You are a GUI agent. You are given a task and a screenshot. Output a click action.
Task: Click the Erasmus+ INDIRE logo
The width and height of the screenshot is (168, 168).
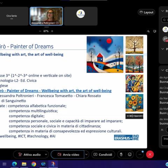pos(126,138)
